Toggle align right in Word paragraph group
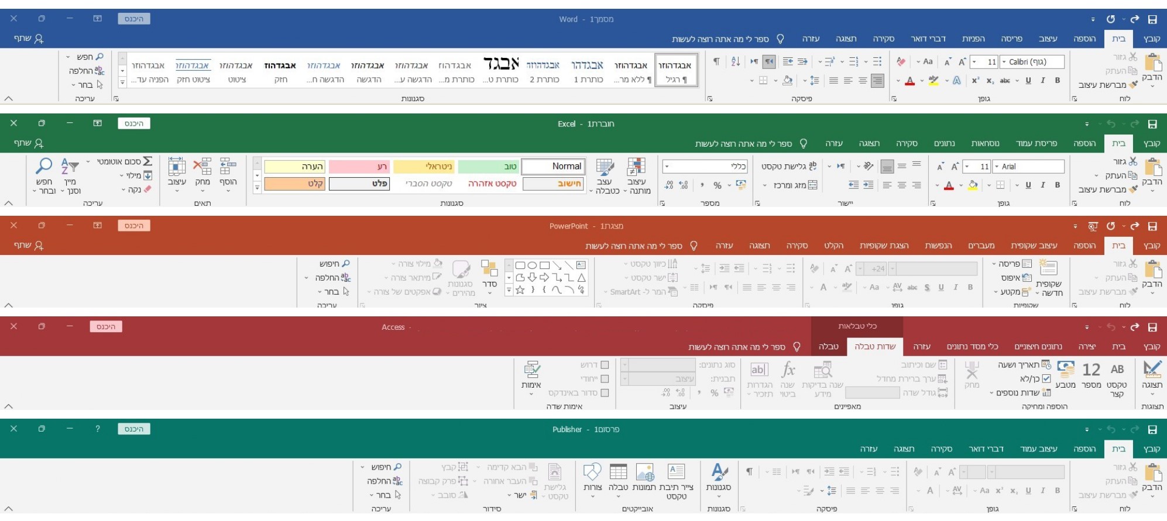This screenshot has width=1167, height=521. pyautogui.click(x=877, y=81)
